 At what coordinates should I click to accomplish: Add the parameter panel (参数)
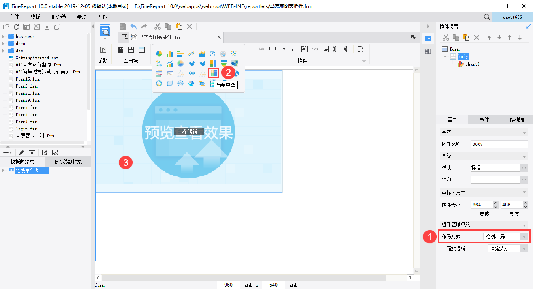click(x=103, y=50)
